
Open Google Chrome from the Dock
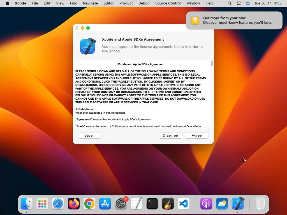[89, 204]
